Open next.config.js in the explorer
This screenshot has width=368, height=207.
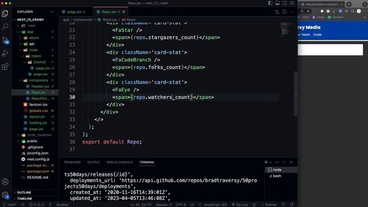[34, 159]
